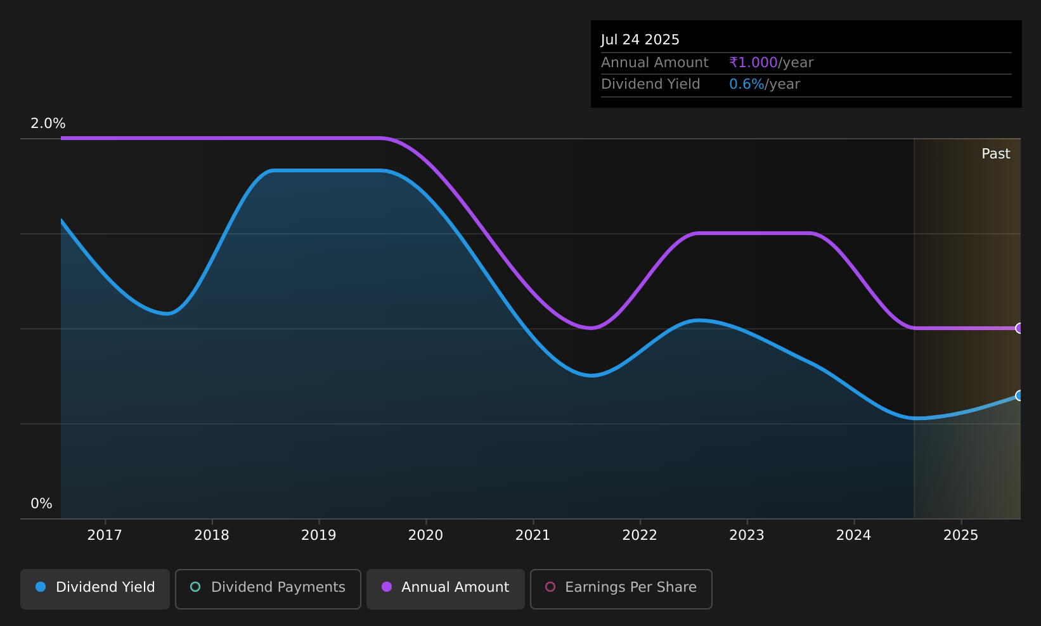Click the 2023 x-axis label
The height and width of the screenshot is (626, 1041).
coord(747,535)
